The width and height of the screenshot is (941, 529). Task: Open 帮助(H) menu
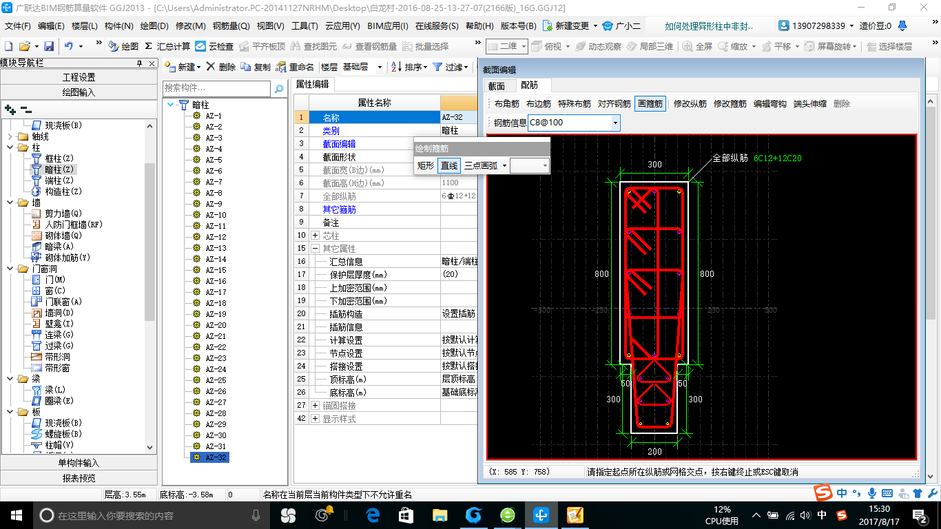[x=479, y=25]
